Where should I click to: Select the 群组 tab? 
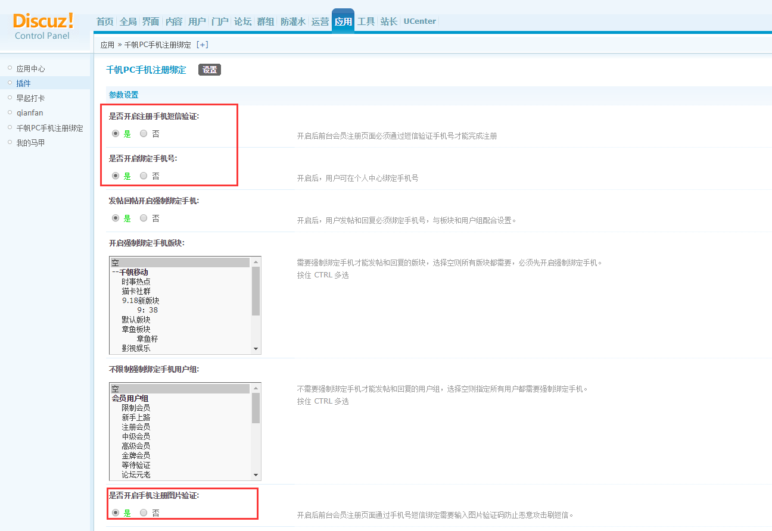pyautogui.click(x=266, y=21)
